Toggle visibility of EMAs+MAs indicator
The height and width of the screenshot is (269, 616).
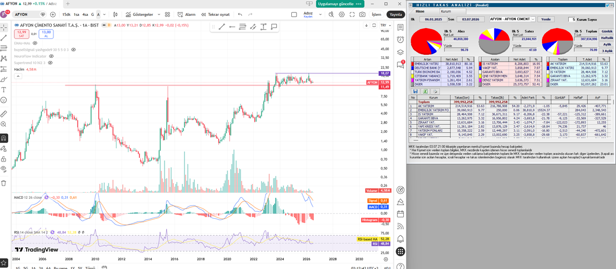click(34, 43)
